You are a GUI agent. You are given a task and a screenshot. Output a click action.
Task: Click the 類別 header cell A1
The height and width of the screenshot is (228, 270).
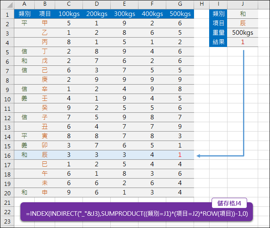coord(24,14)
